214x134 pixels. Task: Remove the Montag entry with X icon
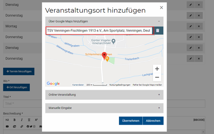199,26
